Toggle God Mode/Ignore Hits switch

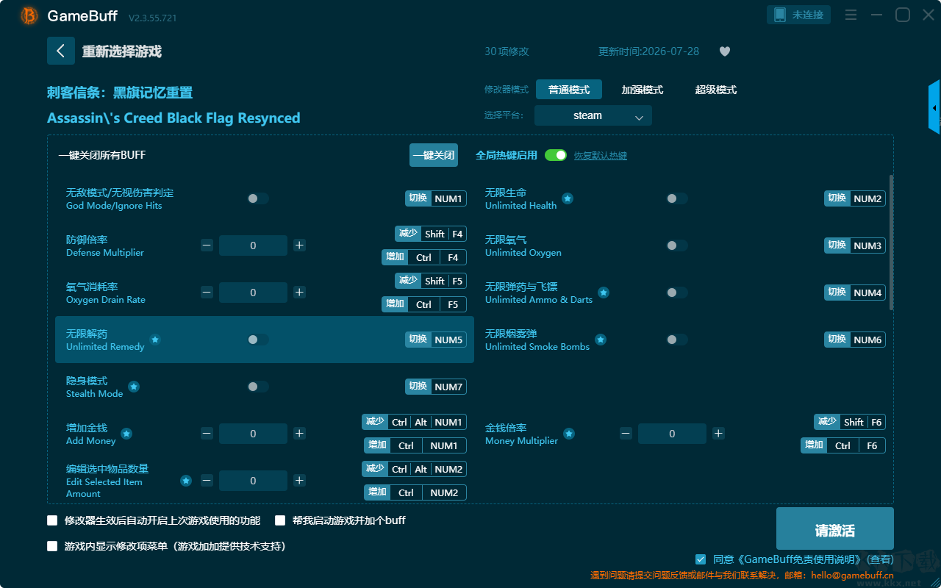(x=258, y=198)
